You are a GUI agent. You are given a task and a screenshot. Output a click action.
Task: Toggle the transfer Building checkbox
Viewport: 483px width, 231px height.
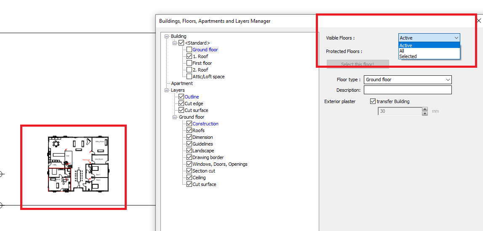(x=373, y=101)
